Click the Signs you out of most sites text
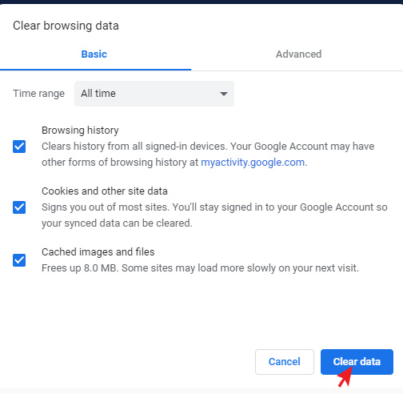The width and height of the screenshot is (403, 394). coord(106,207)
